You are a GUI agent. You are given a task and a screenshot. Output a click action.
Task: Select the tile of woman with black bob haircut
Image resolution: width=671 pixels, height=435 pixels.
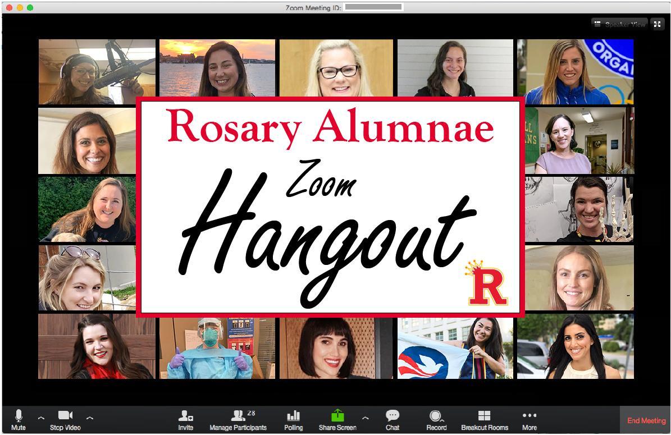point(336,348)
